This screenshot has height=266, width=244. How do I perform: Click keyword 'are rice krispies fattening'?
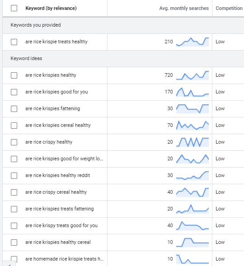click(52, 108)
